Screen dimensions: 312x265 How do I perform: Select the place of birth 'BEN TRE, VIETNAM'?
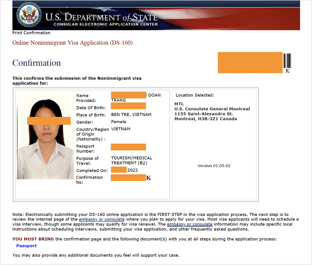(131, 115)
